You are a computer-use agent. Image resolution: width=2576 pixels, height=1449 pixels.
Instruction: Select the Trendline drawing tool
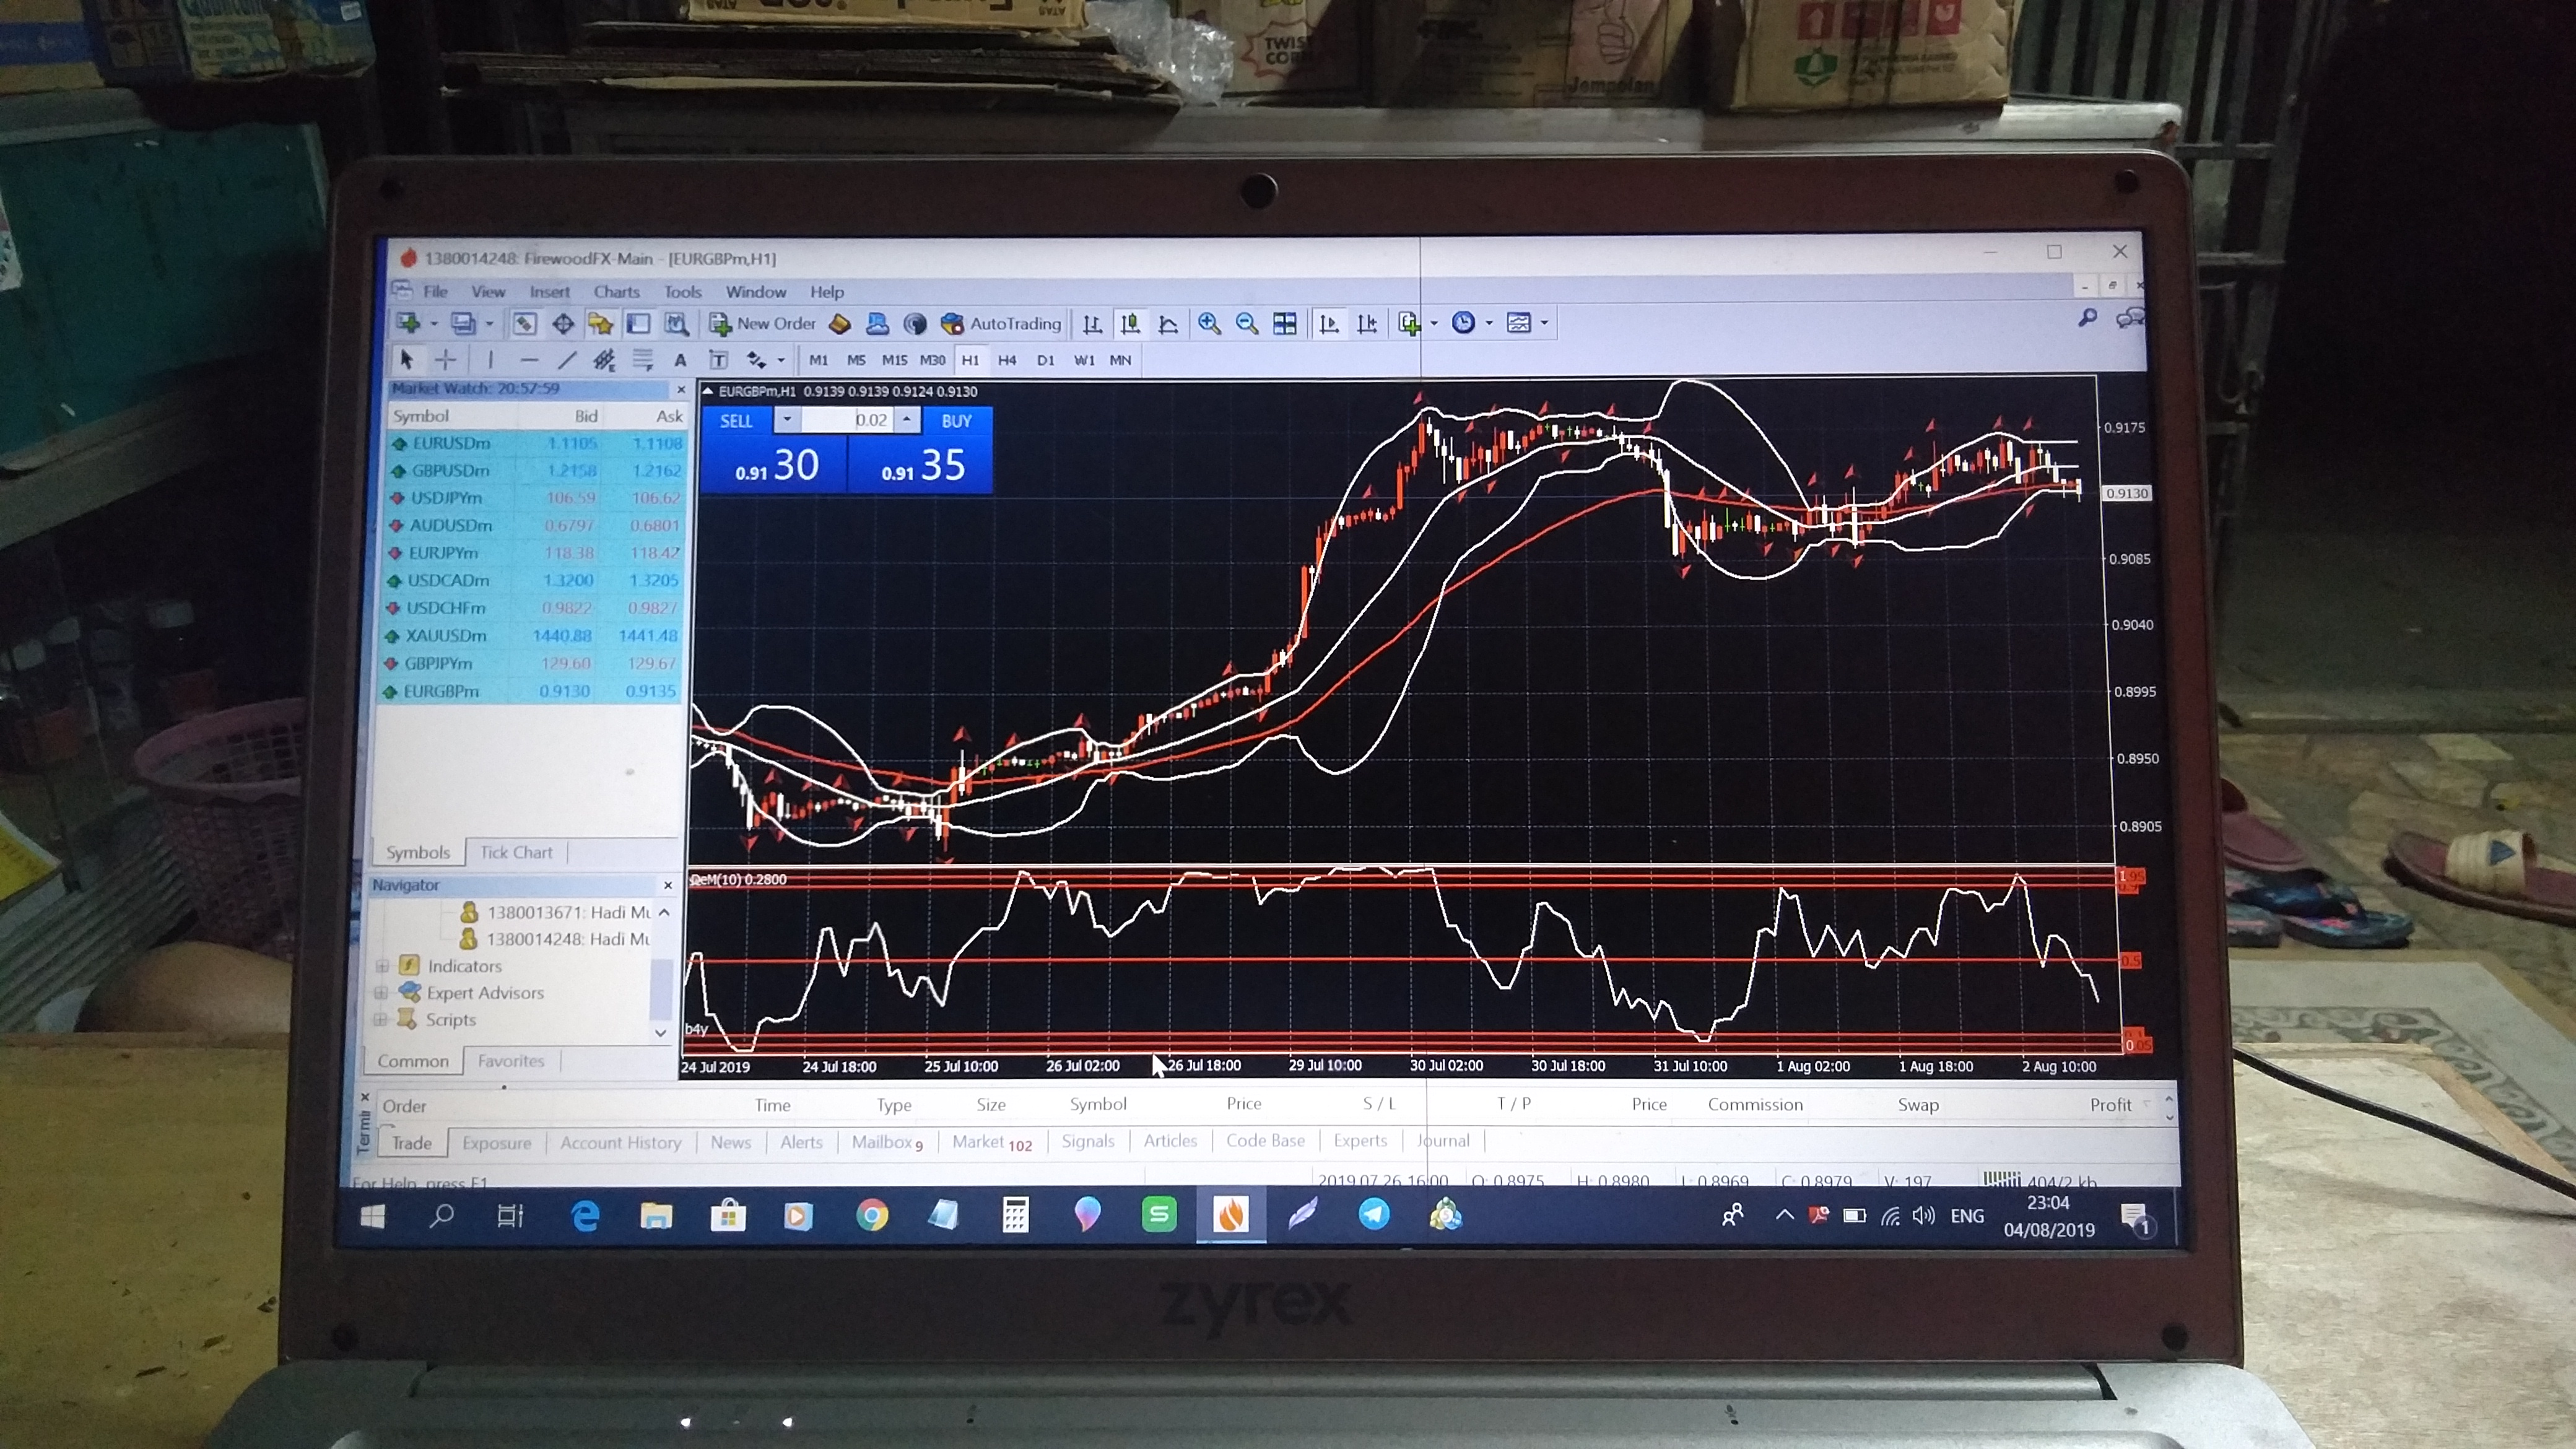(567, 360)
